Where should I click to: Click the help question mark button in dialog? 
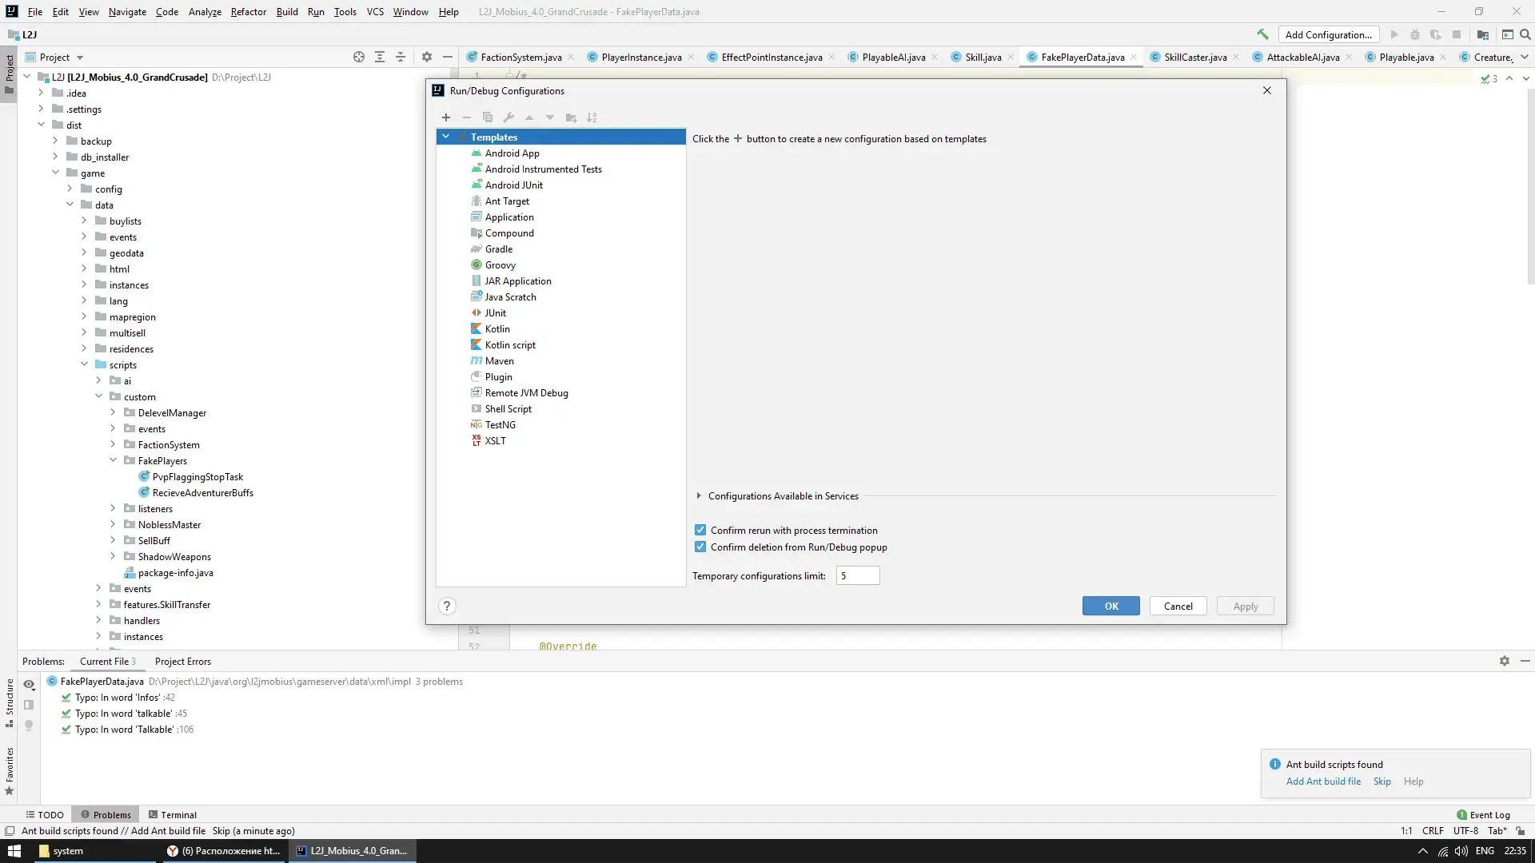click(447, 606)
